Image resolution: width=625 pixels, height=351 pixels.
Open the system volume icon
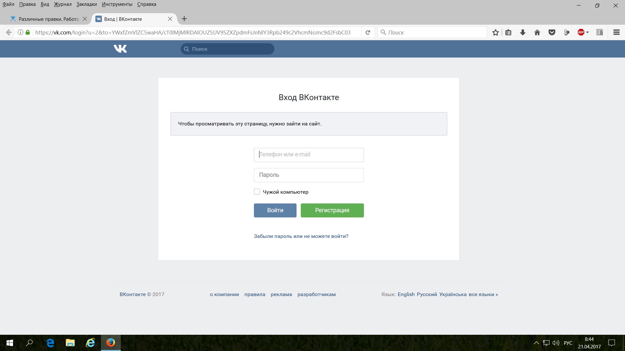tap(556, 343)
